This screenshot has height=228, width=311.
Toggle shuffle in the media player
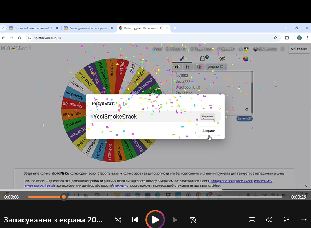tap(118, 220)
